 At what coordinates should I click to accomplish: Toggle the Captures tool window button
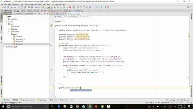tap(1, 40)
